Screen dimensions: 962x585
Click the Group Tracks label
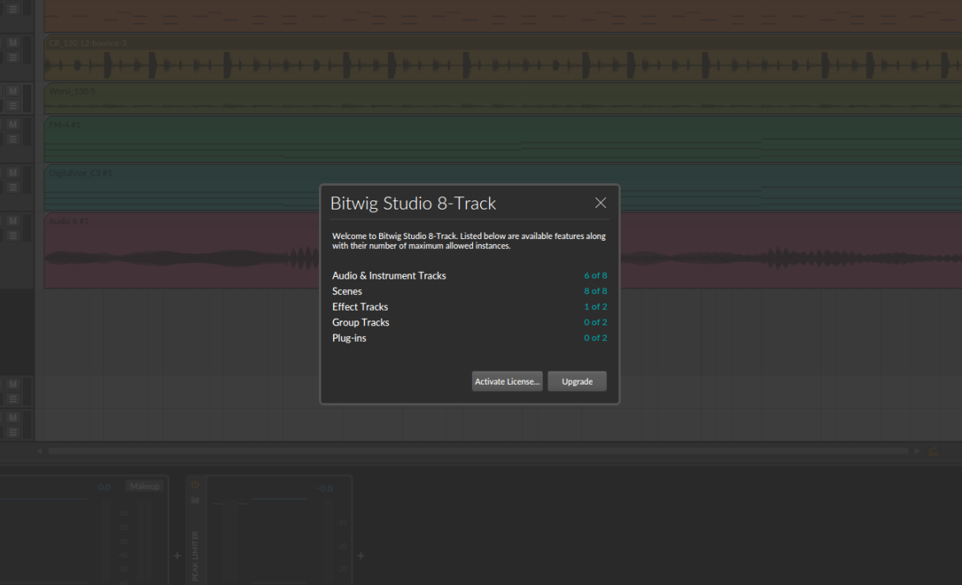click(x=361, y=323)
